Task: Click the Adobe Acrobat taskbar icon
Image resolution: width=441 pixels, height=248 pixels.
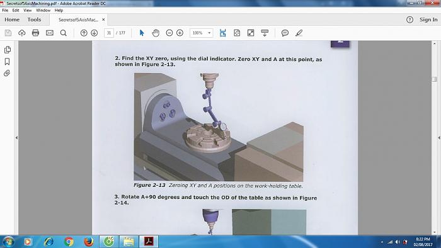Action: 149,242
